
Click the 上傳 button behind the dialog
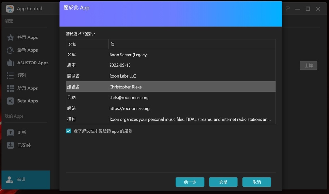(308, 65)
